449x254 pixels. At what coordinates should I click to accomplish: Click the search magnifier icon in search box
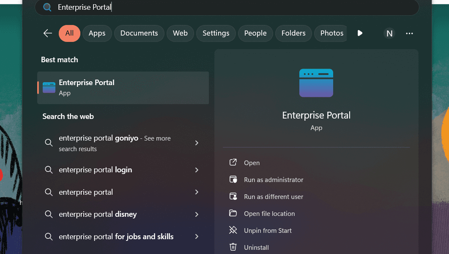[47, 7]
